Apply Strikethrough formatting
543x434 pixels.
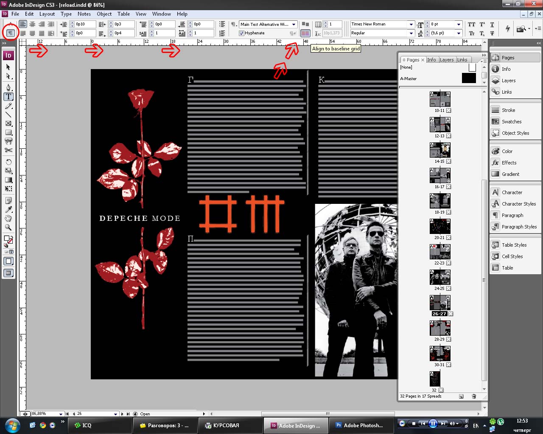pyautogui.click(x=492, y=33)
